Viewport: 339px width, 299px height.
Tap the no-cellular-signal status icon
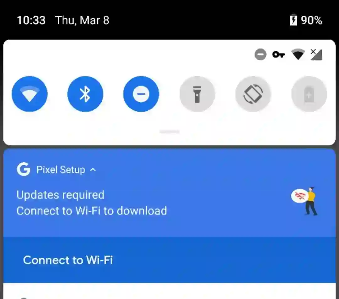click(x=316, y=54)
